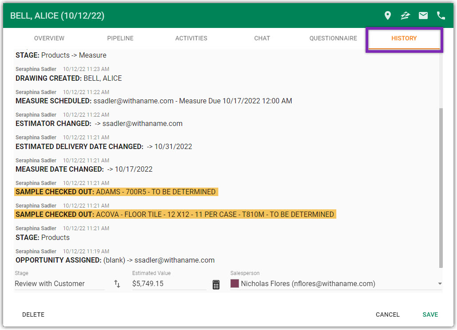The image size is (457, 330).
Task: Switch to the Overview tab
Action: (x=49, y=39)
